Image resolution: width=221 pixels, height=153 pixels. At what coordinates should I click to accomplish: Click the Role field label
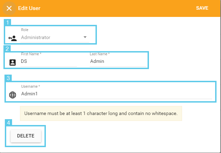25,30
